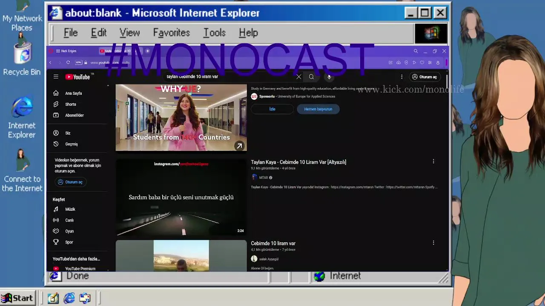Viewport: 545px width, 306px height.
Task: Clear the YouTube search text with X
Action: (x=299, y=77)
